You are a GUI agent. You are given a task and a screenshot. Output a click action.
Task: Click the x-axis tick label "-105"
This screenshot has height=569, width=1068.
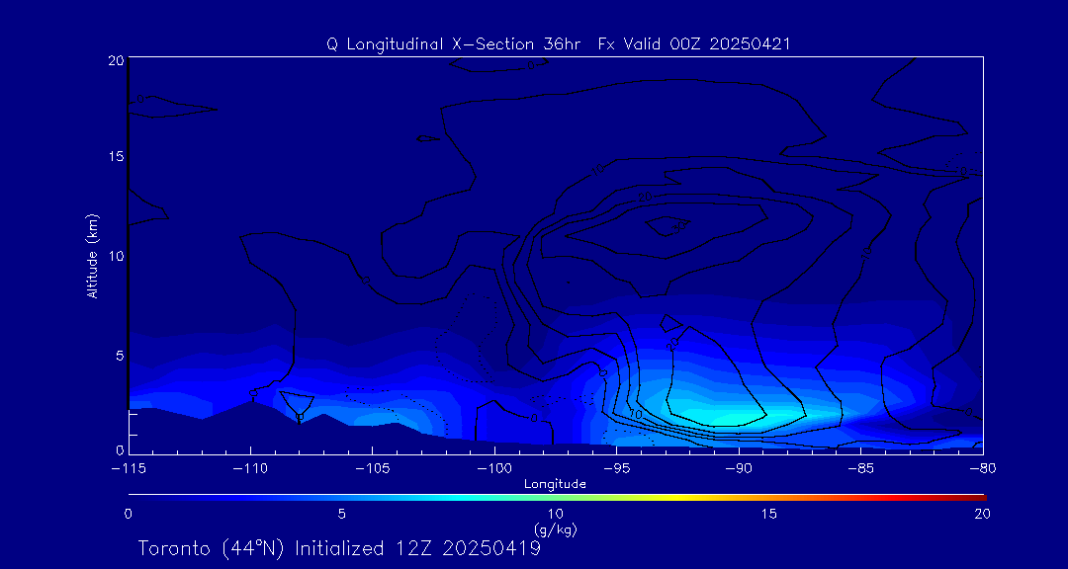pyautogui.click(x=373, y=469)
